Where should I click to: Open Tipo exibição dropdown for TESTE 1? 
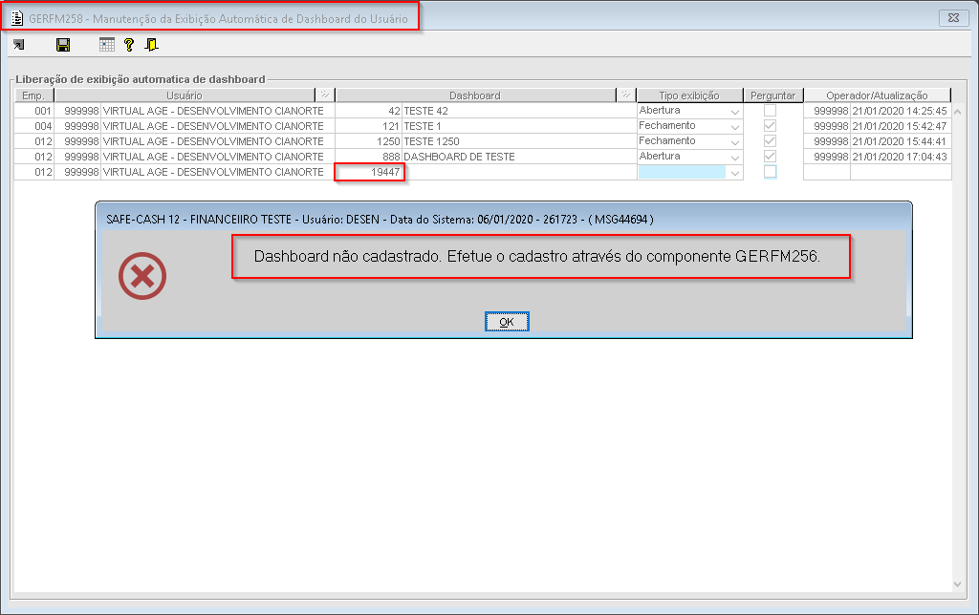point(735,126)
